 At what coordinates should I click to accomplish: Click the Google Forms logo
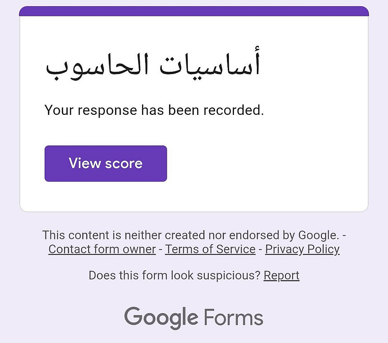(x=194, y=317)
